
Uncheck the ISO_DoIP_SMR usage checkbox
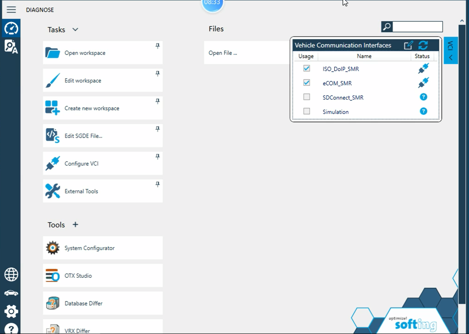click(x=306, y=68)
